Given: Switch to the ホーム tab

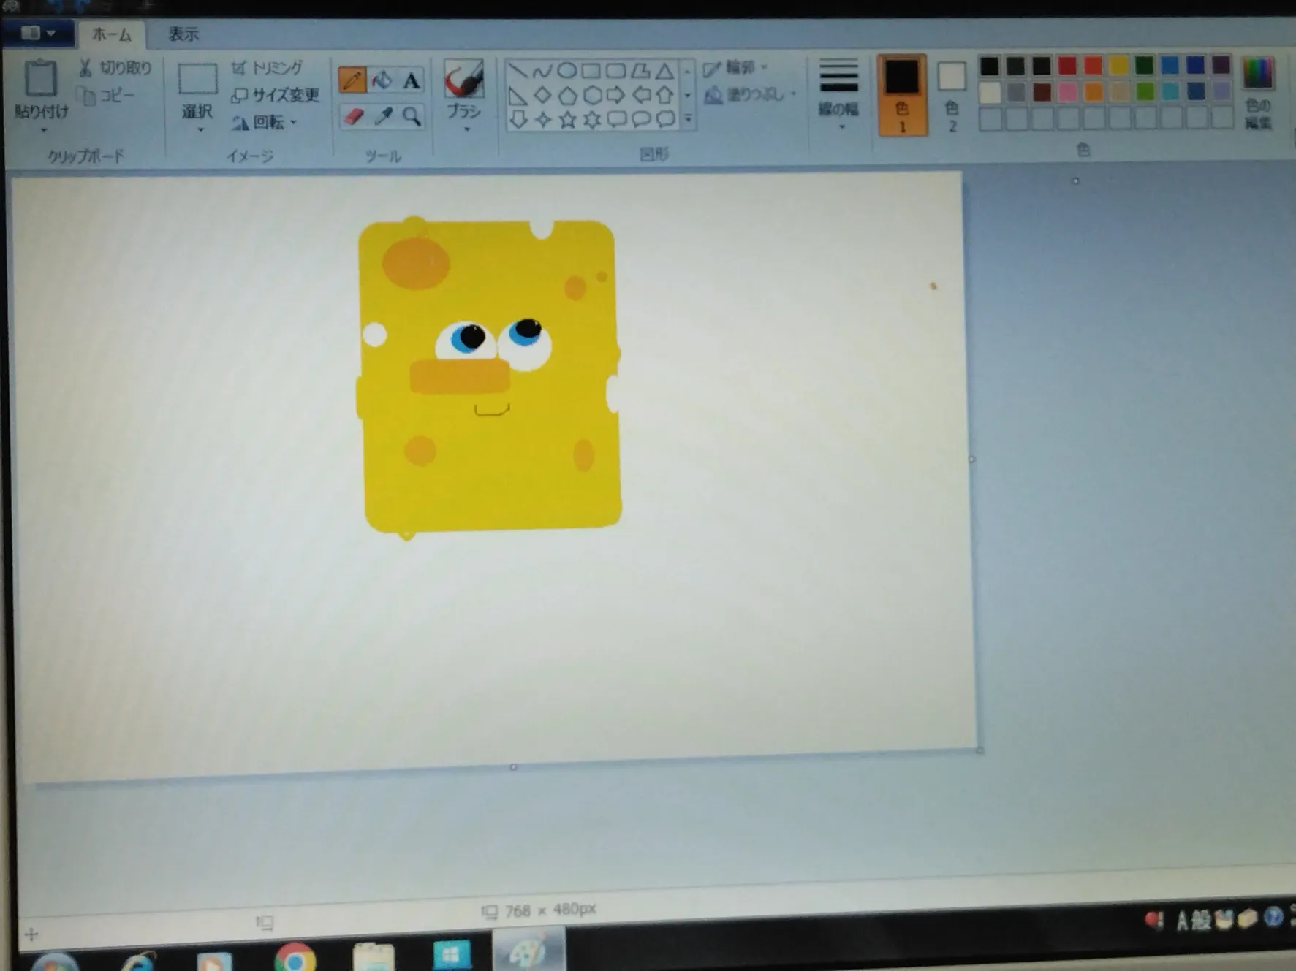Looking at the screenshot, I should click(112, 34).
